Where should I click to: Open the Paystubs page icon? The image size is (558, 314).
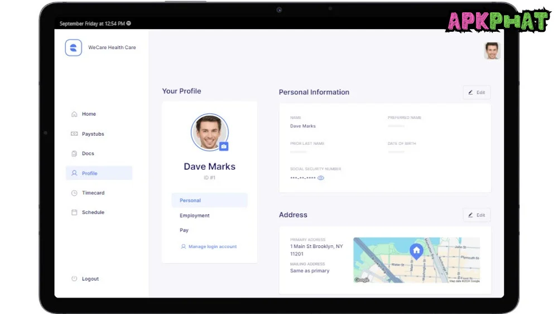click(74, 134)
